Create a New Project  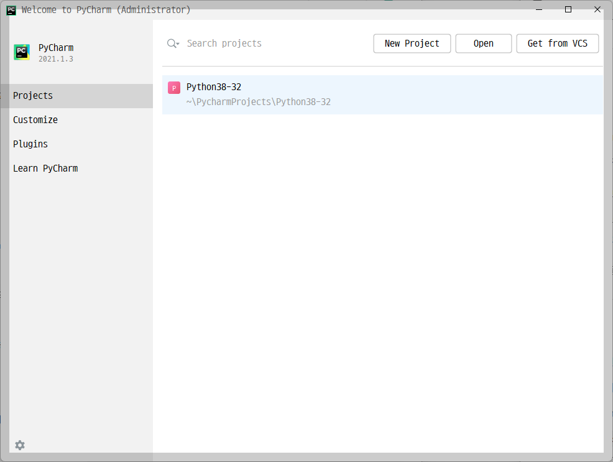[x=412, y=44]
